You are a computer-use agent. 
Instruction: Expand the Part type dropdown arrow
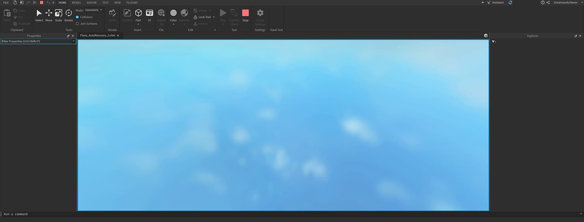click(138, 24)
